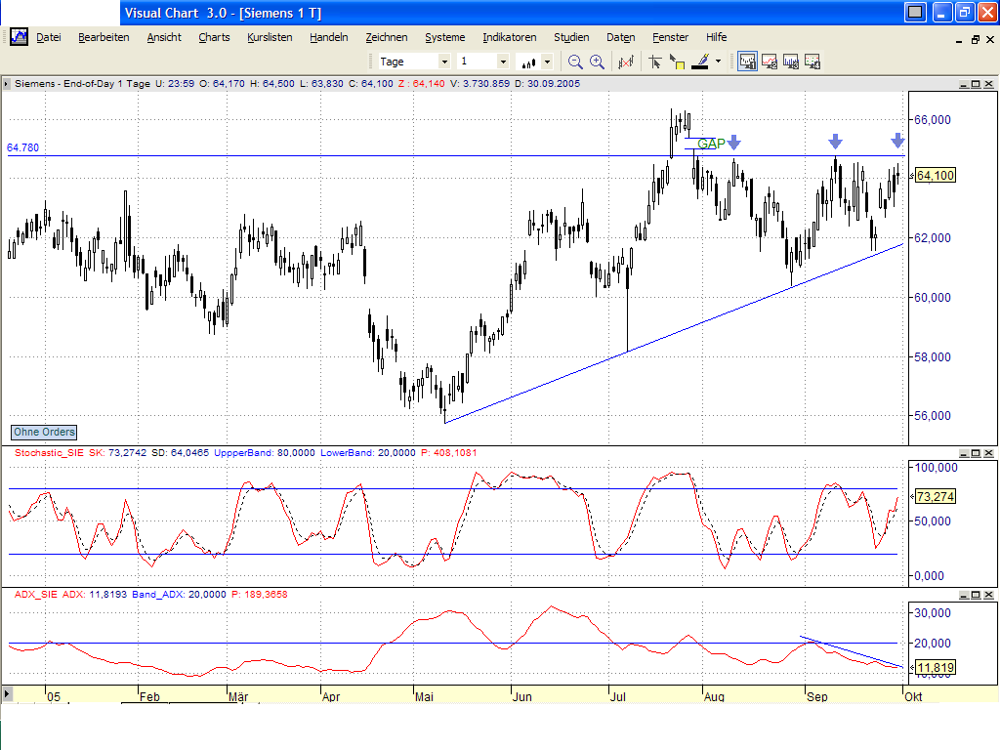1000x750 pixels.
Task: Click the candlestick chart type icon
Action: pyautogui.click(x=525, y=61)
